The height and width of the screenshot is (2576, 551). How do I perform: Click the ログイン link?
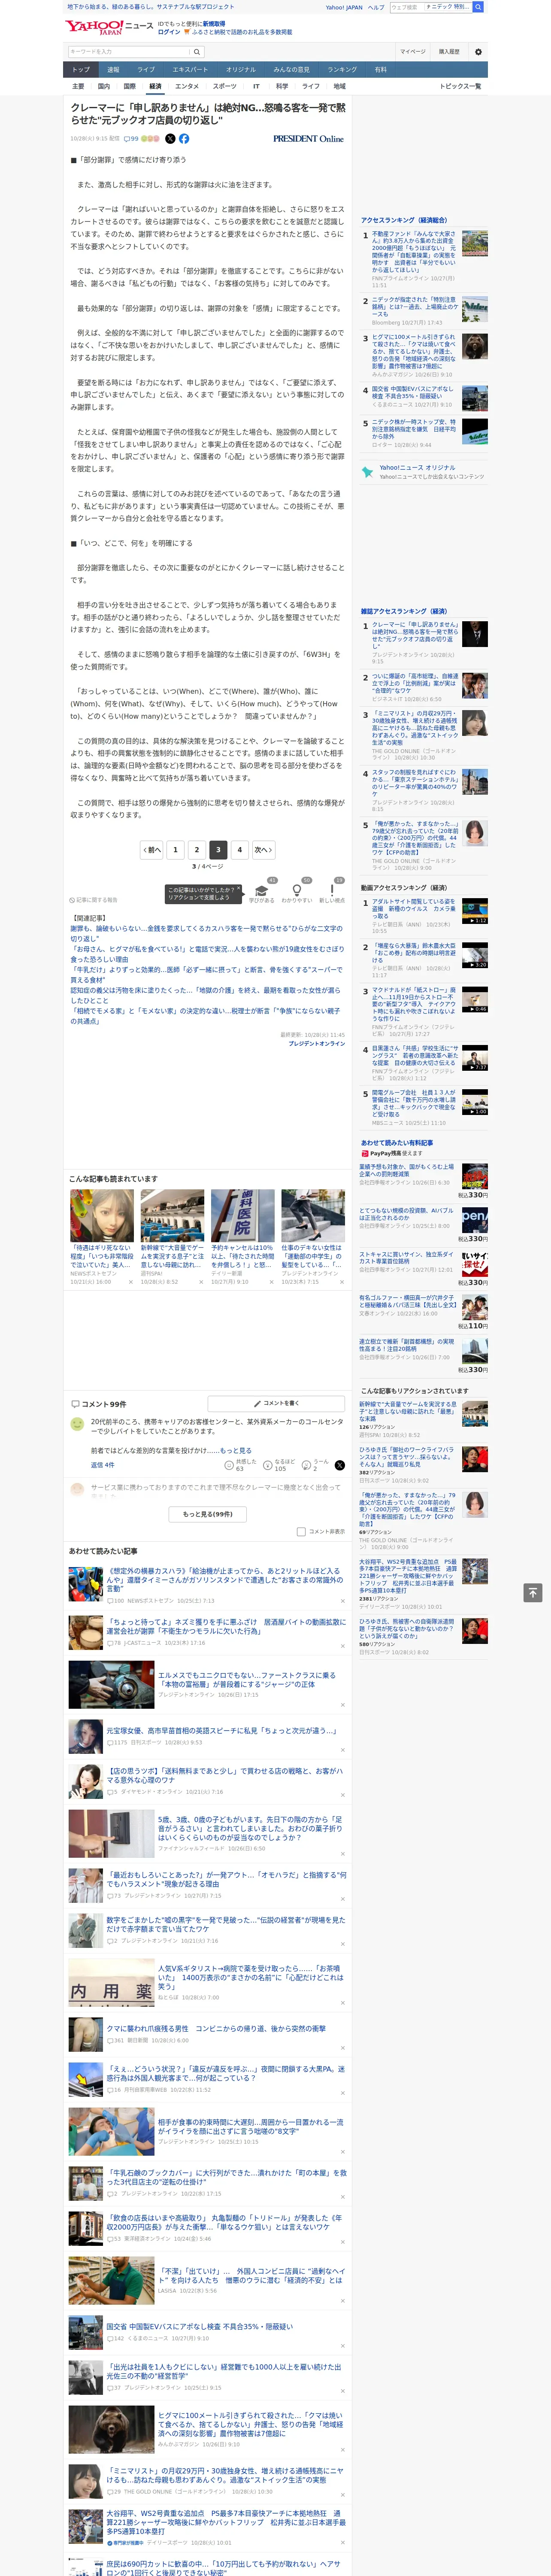pyautogui.click(x=169, y=32)
